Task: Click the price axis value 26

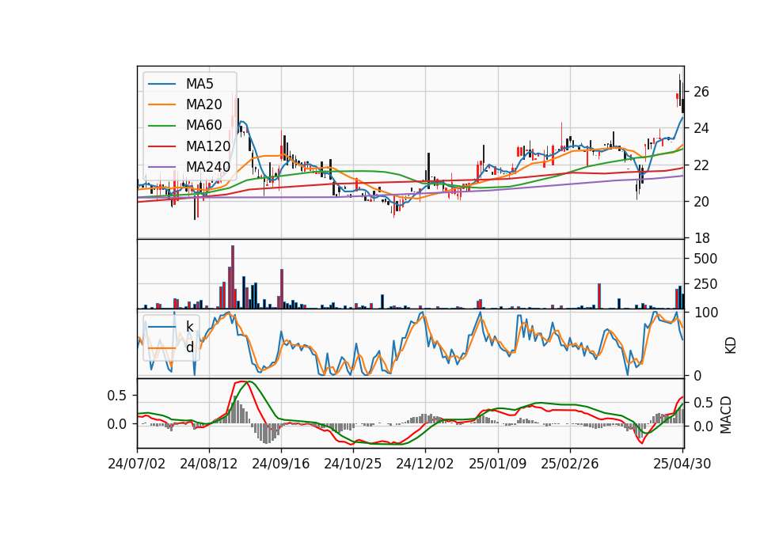Action: (701, 92)
